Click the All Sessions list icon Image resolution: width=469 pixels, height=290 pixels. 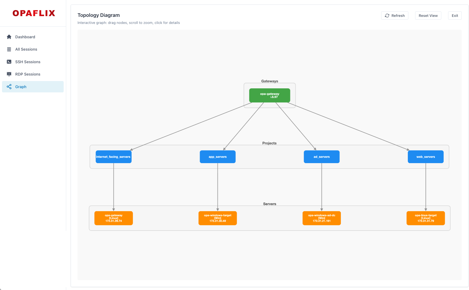coord(9,49)
